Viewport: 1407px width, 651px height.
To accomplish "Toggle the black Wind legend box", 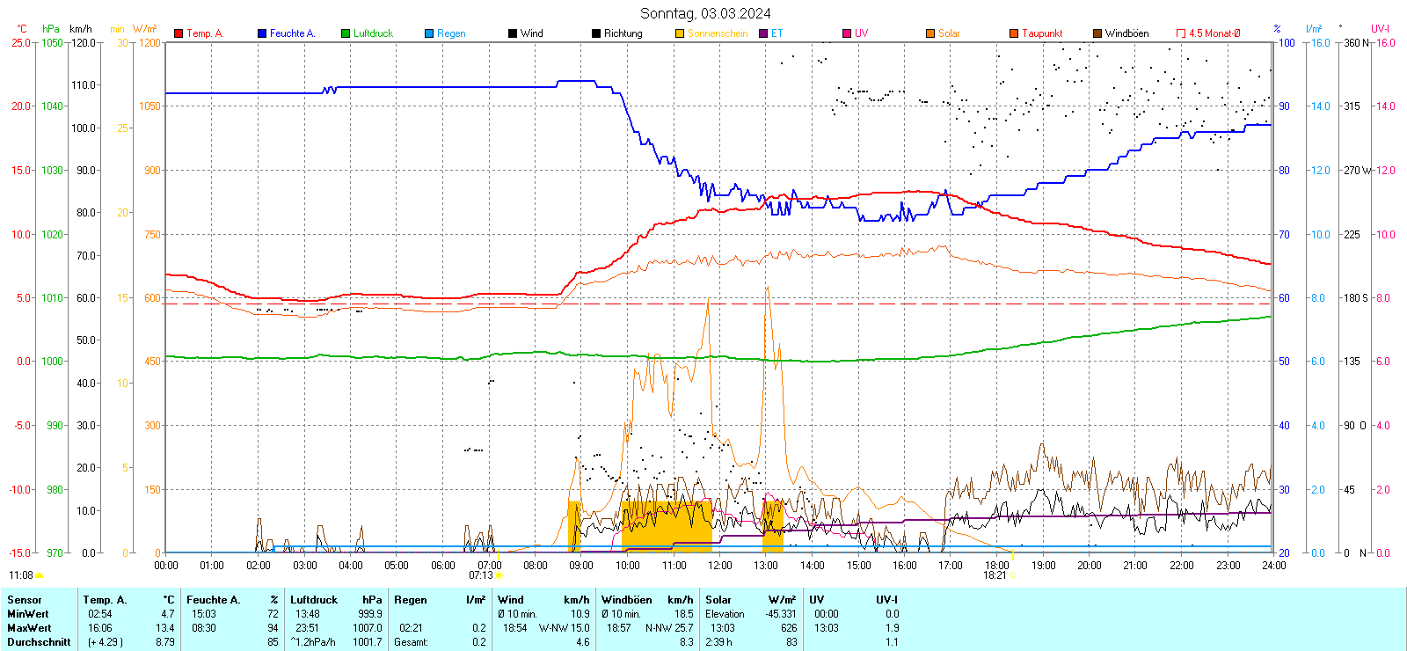I will [x=513, y=33].
